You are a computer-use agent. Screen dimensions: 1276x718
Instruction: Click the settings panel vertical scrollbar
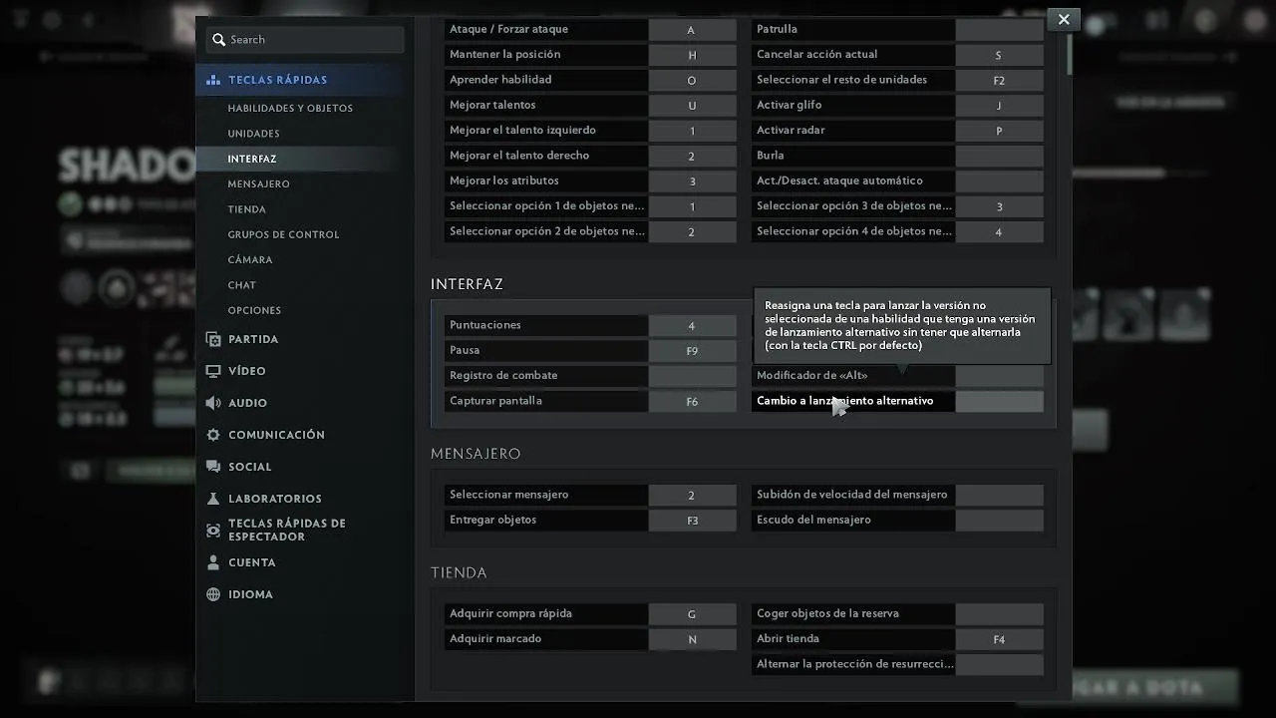click(1069, 55)
